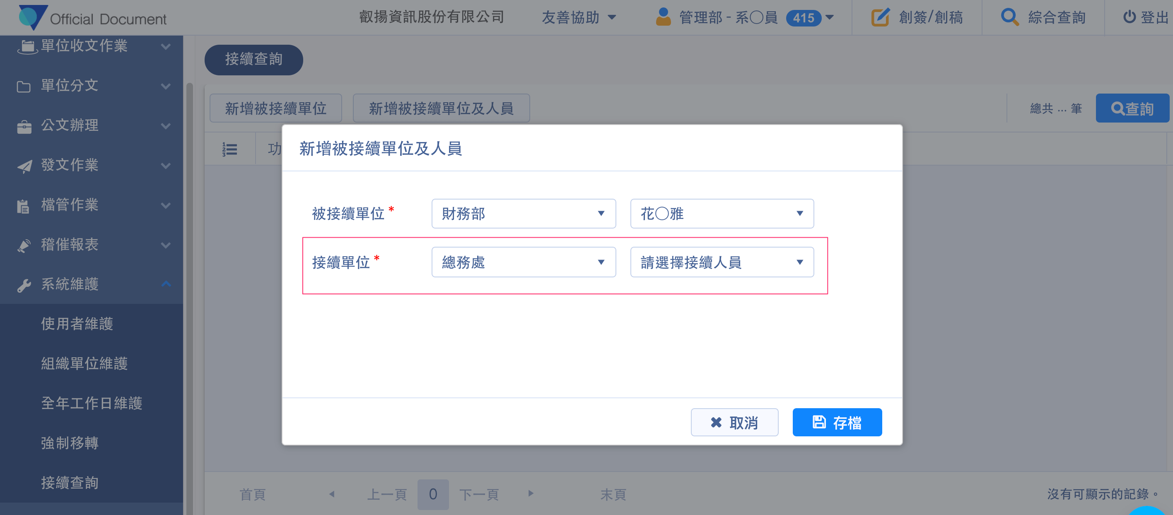Image resolution: width=1173 pixels, height=515 pixels.
Task: Click the 綜合查詢 magnifier icon
Action: (1009, 17)
